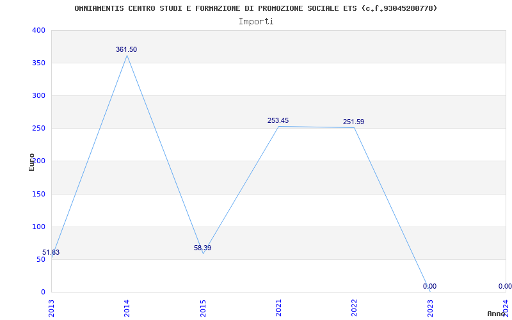This screenshot has width=512, height=320.
Task: Click the 100 y-axis tick label
Action: coord(38,227)
